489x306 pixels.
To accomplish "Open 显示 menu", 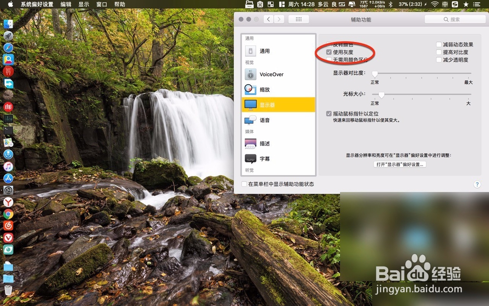I will [84, 4].
